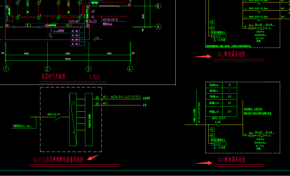Select the ALED-WE1 circuit label
290x176 pixels.
75,21
